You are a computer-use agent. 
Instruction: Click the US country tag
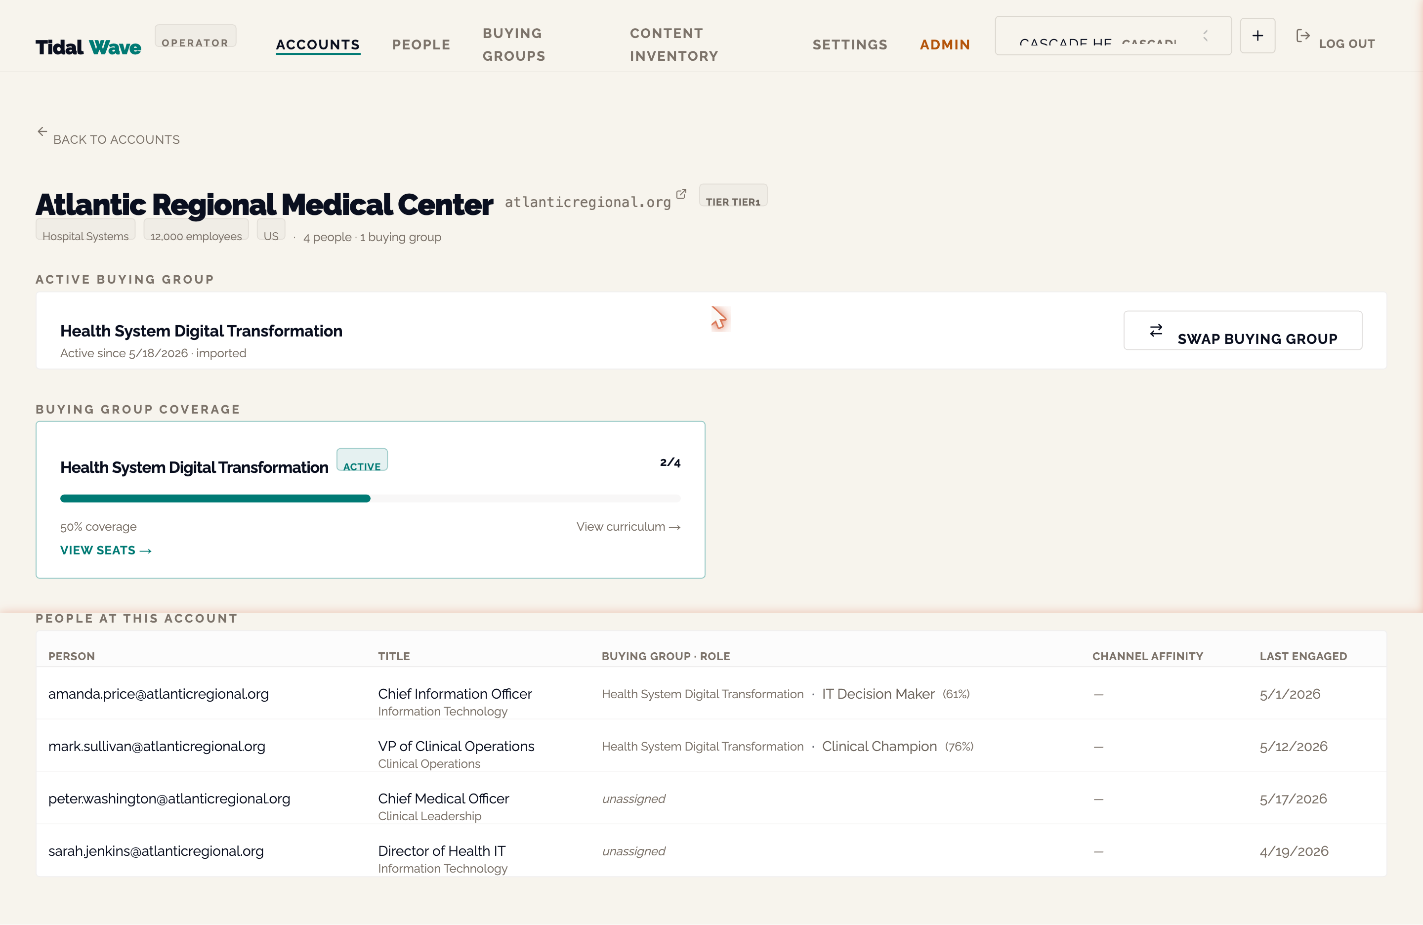click(271, 230)
